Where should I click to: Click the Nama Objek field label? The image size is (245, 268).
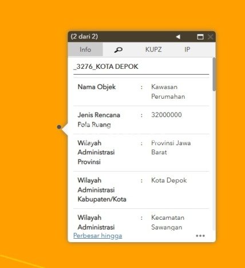tap(97, 87)
